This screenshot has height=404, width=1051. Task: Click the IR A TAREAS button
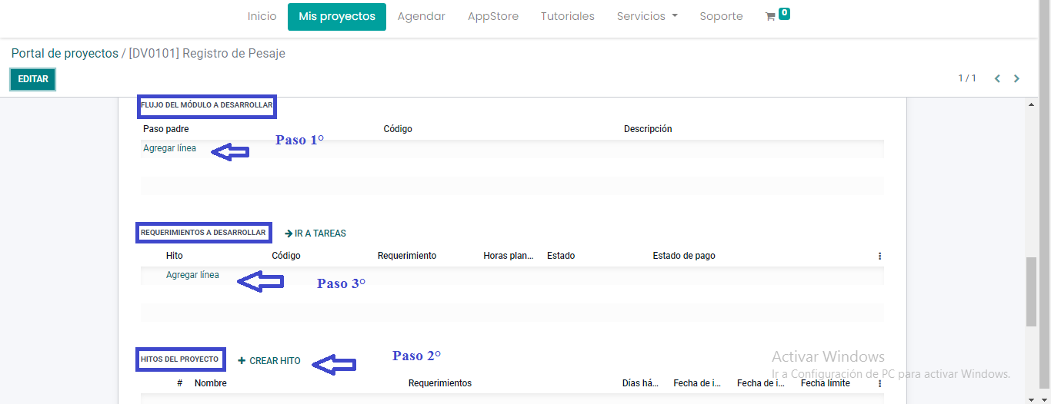(x=315, y=233)
